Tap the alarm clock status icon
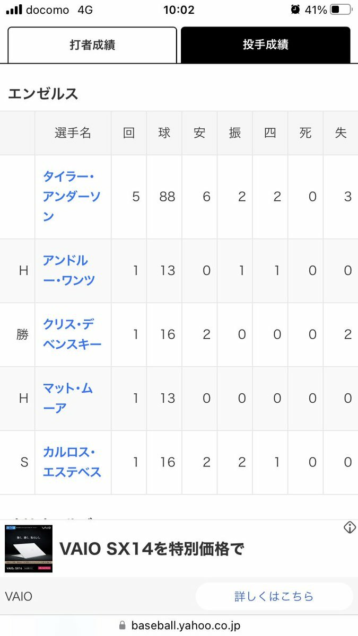 [x=295, y=10]
